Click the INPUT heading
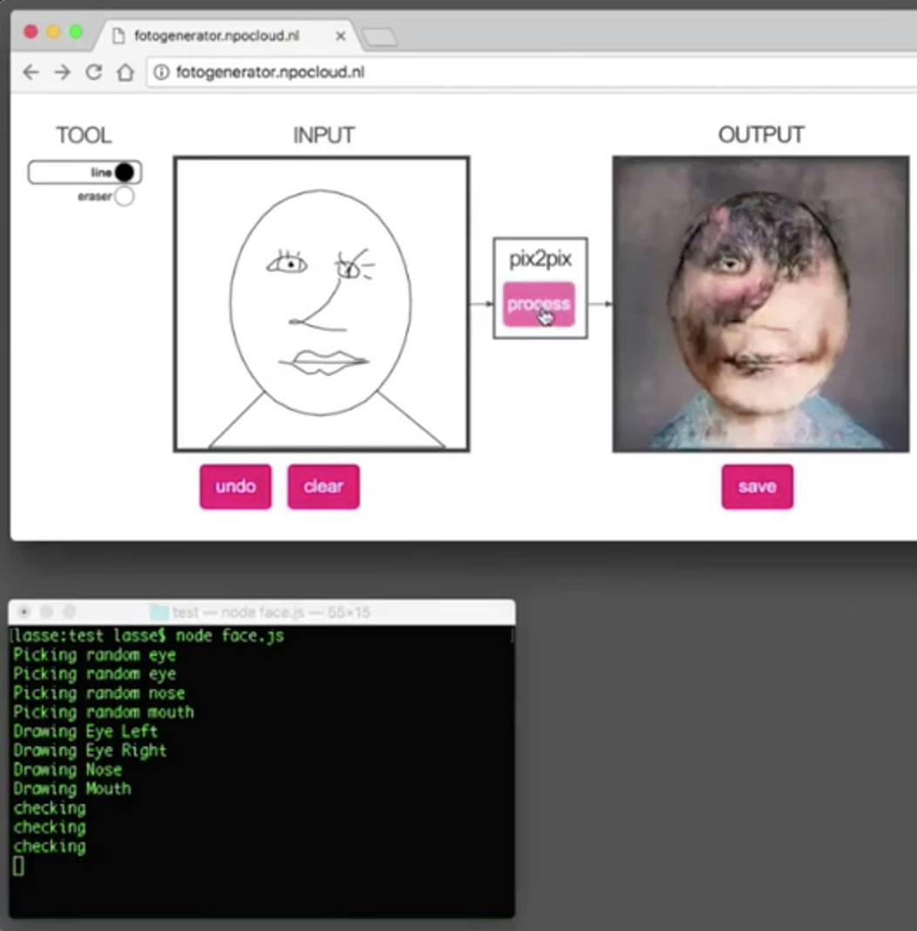This screenshot has width=917, height=931. 324,136
